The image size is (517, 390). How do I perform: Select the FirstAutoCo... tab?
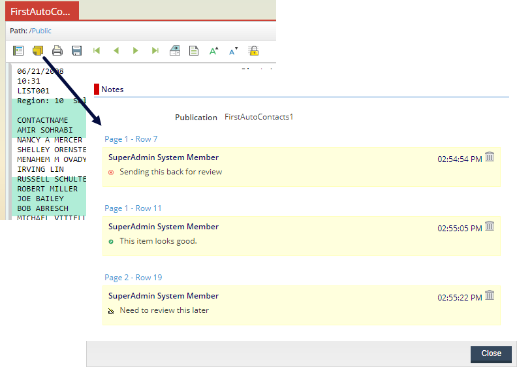pyautogui.click(x=42, y=11)
